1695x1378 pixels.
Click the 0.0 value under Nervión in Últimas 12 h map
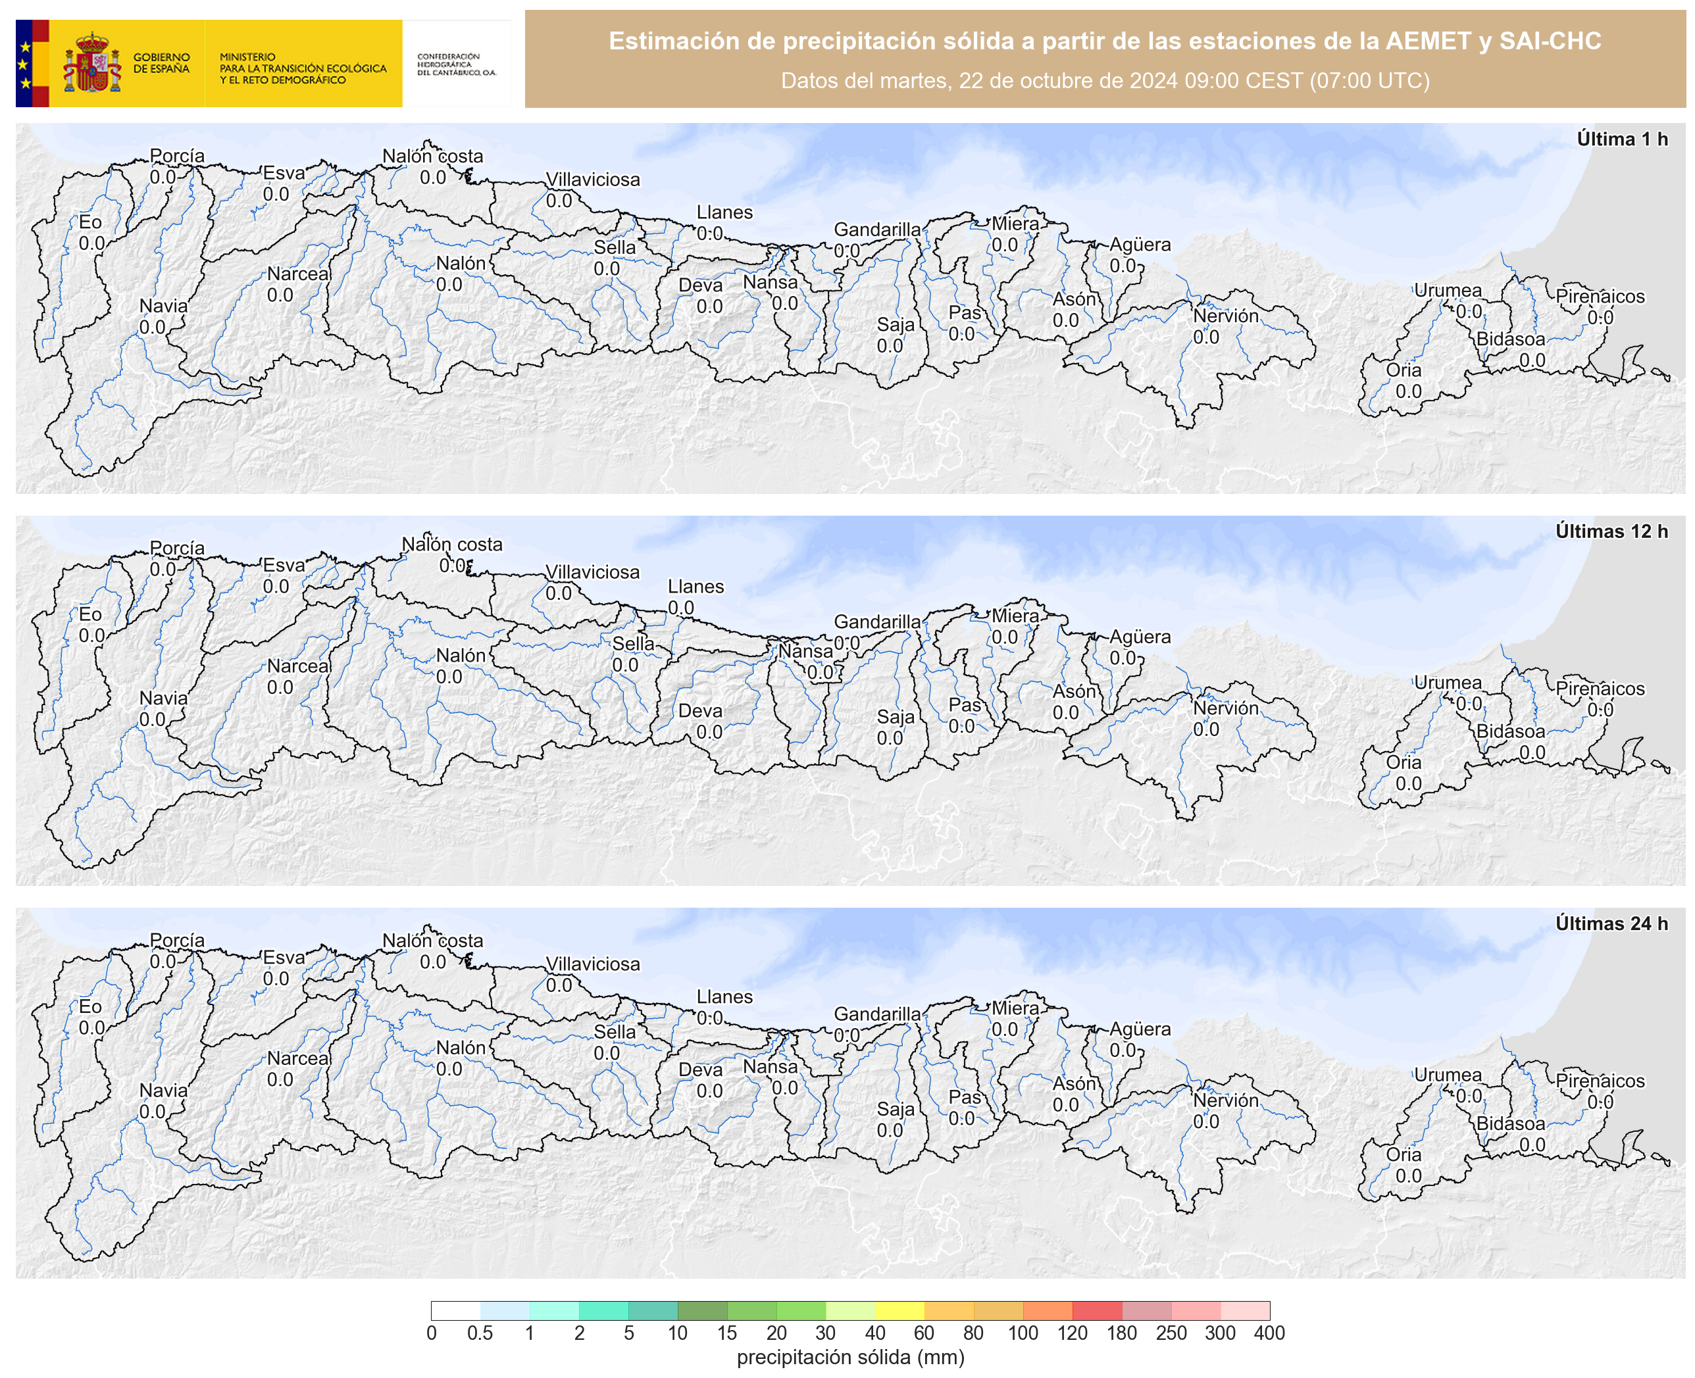pos(1206,729)
